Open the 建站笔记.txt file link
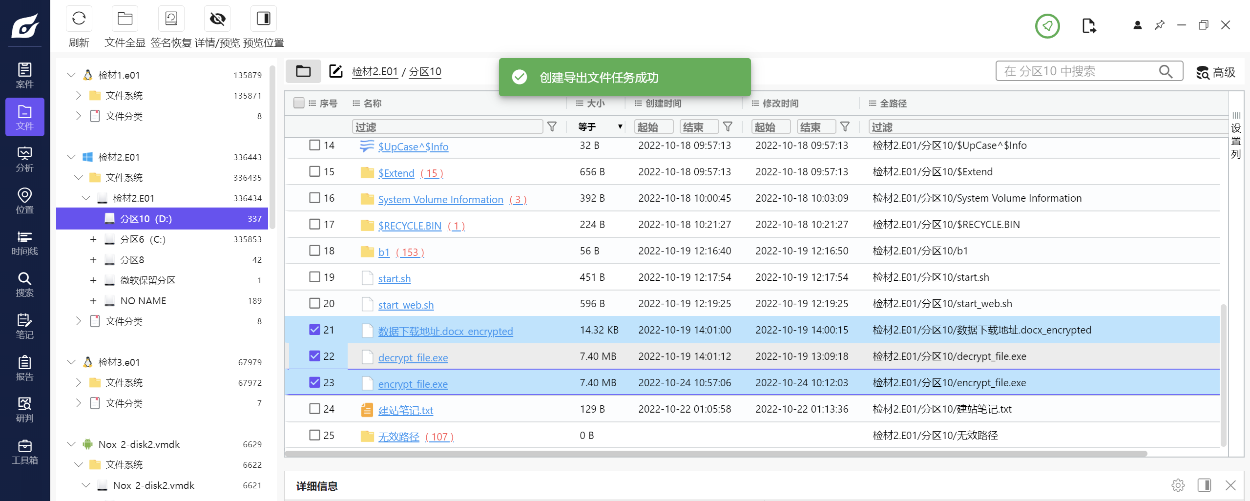The image size is (1250, 501). [405, 410]
